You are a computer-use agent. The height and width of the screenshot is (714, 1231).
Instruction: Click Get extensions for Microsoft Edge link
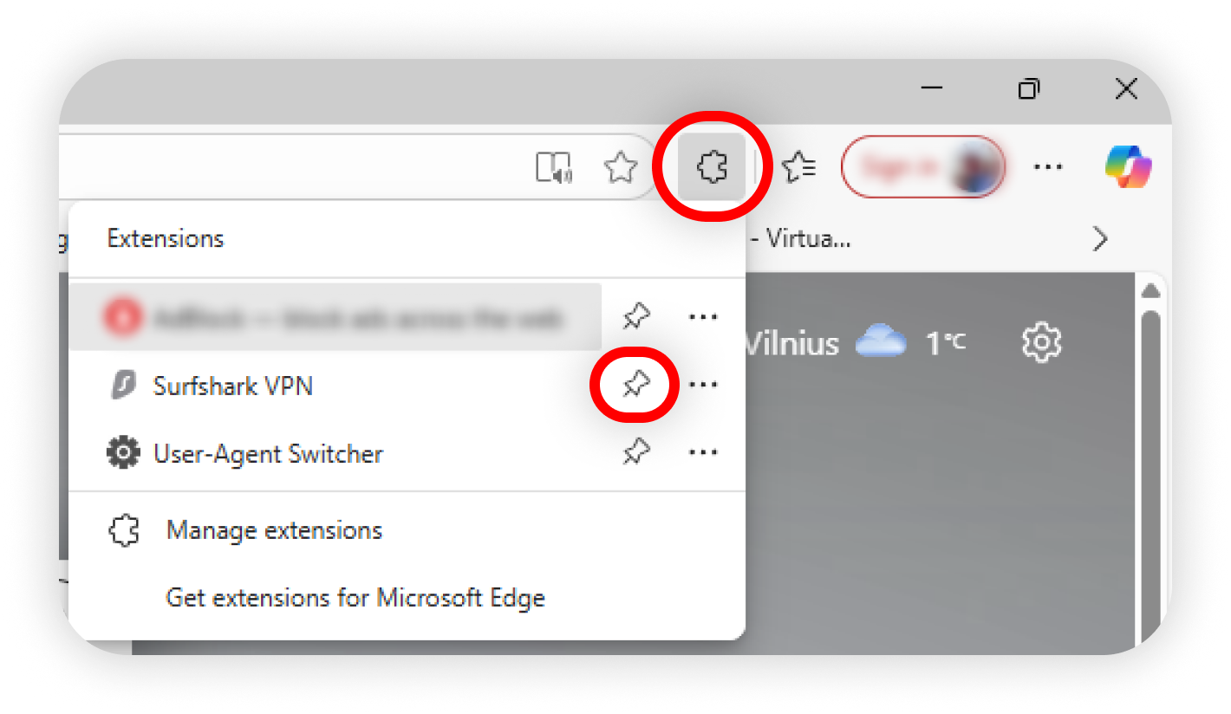pos(355,598)
